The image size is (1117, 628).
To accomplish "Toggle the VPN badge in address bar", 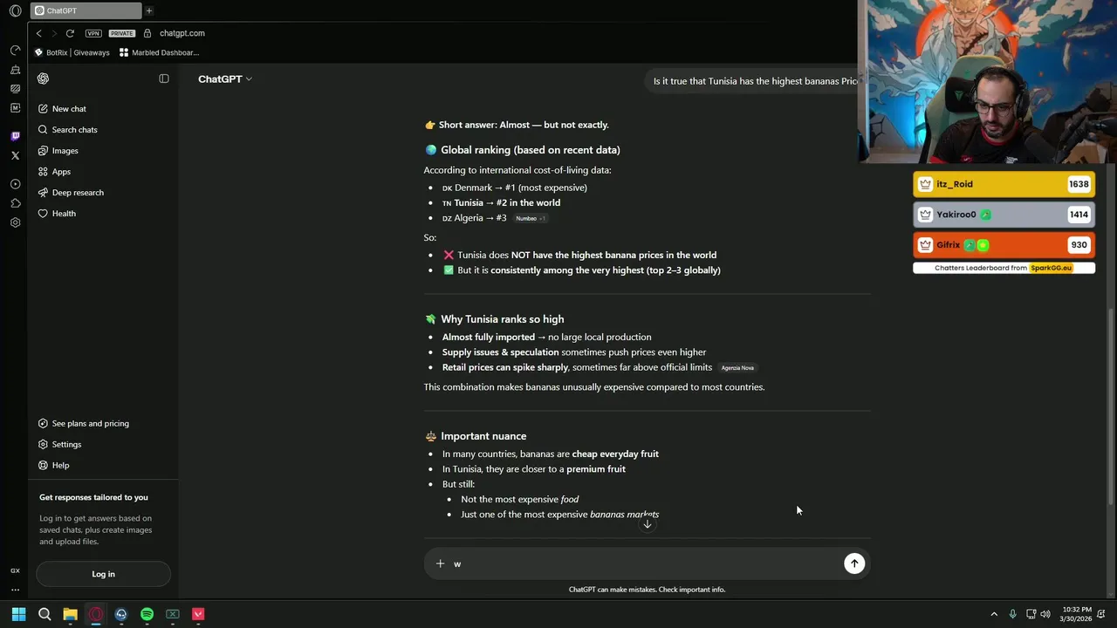I will pyautogui.click(x=93, y=33).
